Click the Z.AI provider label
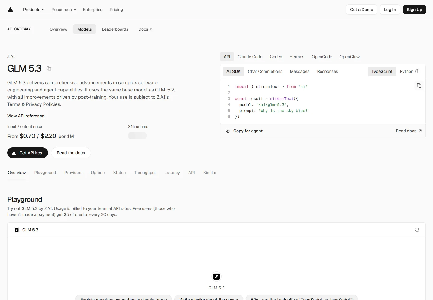The width and height of the screenshot is (433, 300). tap(11, 56)
